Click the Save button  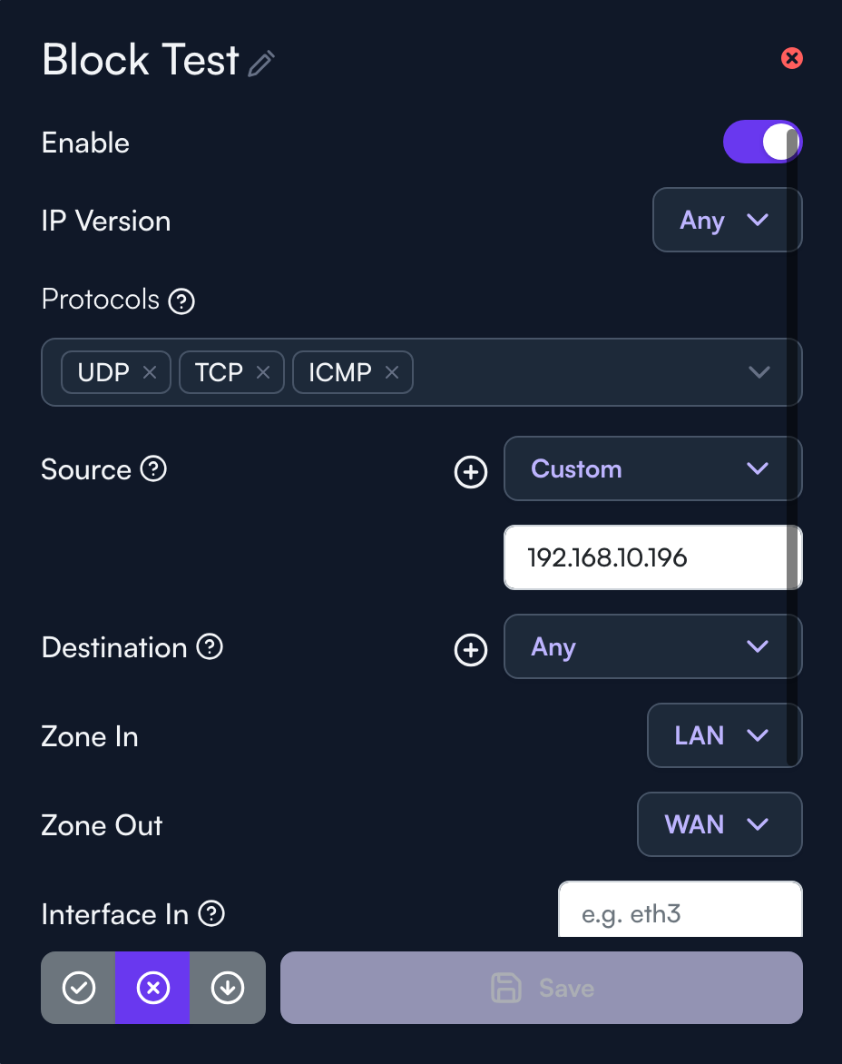(542, 988)
